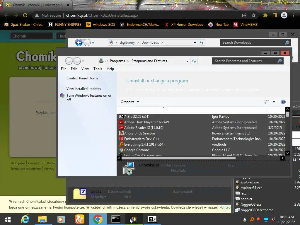Click the share page icon in address bar
Screen dimensions: 300x225
(244, 15)
